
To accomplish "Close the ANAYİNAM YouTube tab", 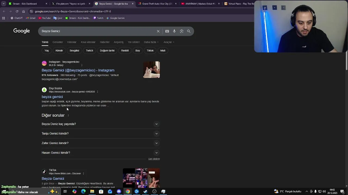I will (219, 4).
